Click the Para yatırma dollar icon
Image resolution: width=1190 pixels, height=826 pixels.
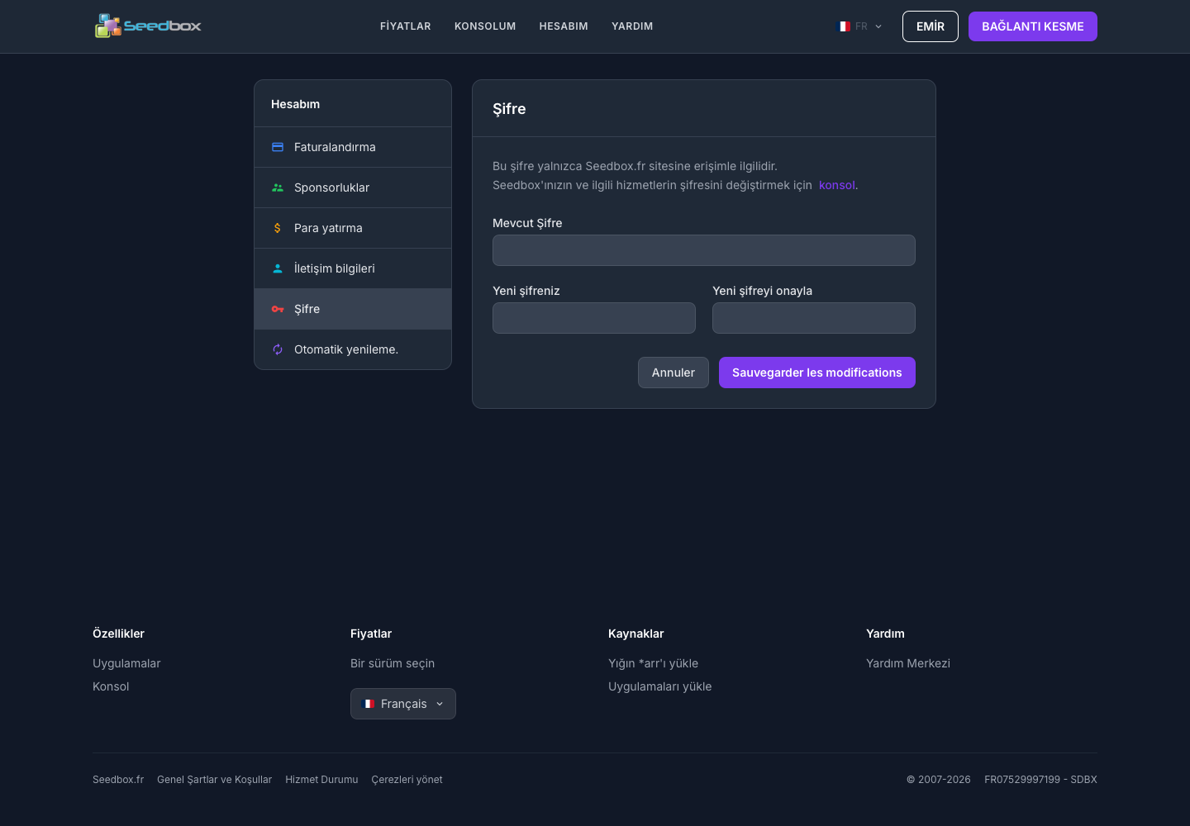[278, 228]
